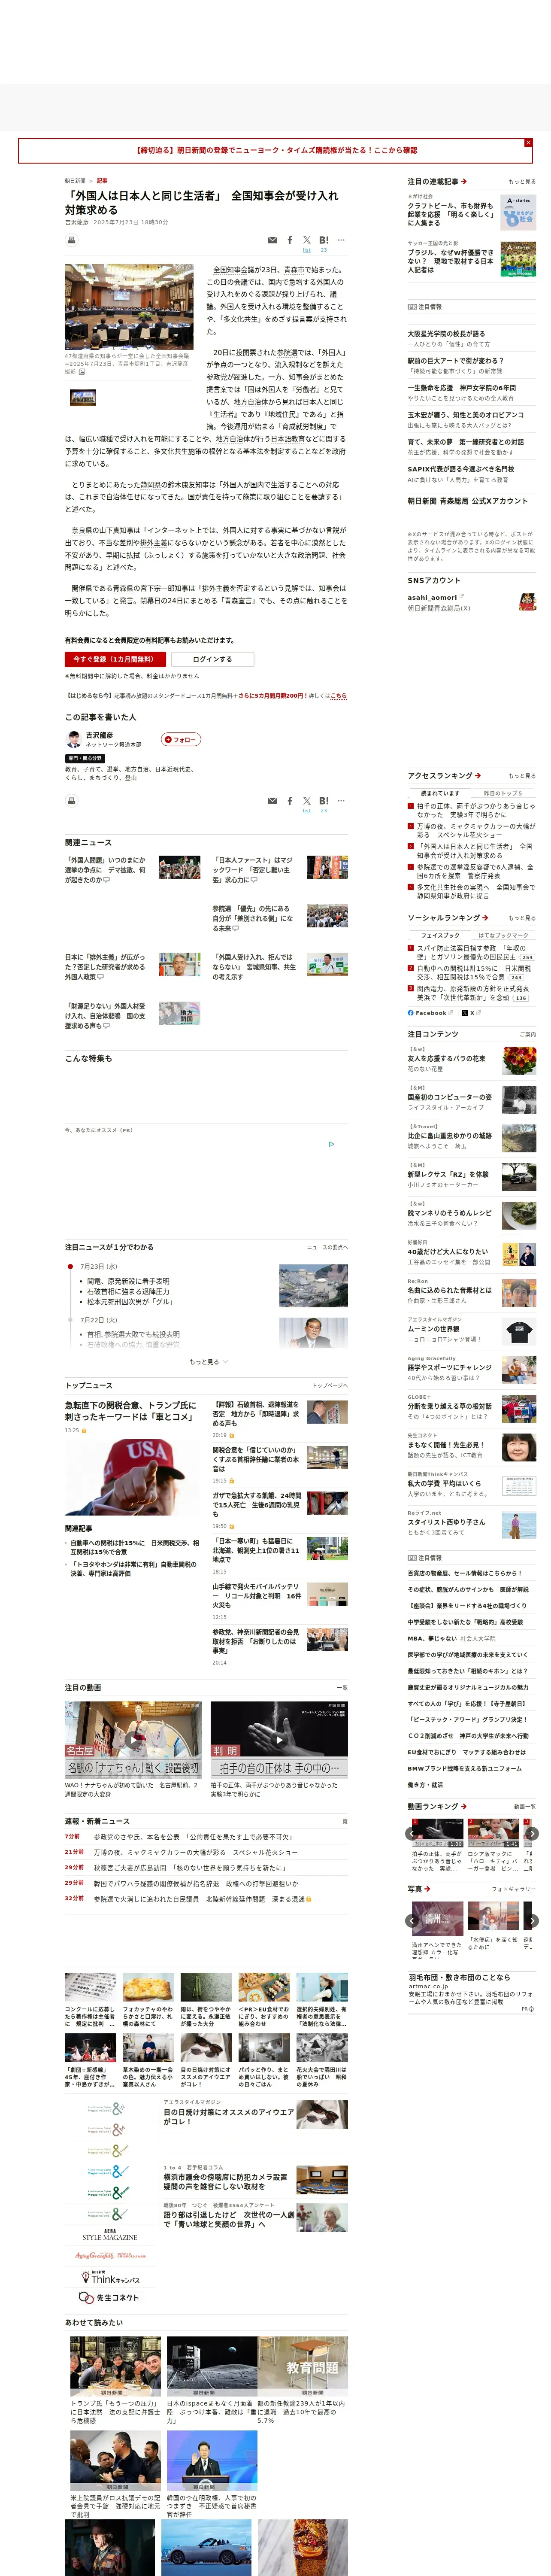Switch to the はてなブックマーク tab
This screenshot has height=2576, width=551.
503,935
